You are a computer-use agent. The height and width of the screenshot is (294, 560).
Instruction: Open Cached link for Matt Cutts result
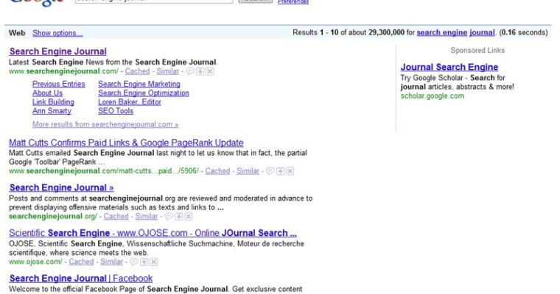tap(217, 171)
